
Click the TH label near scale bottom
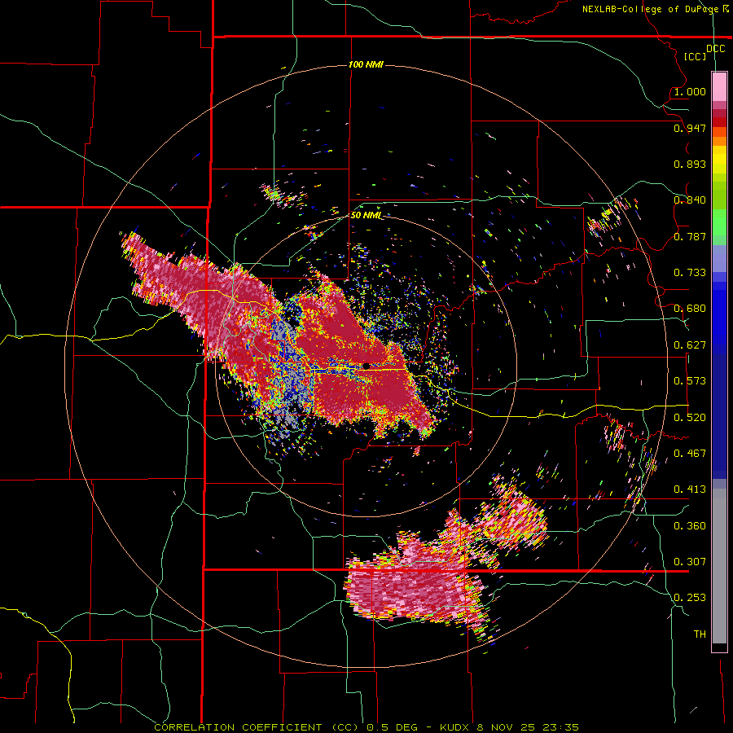tap(700, 634)
